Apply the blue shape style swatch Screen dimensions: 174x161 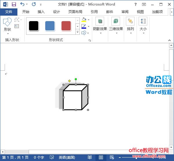(x=50, y=26)
